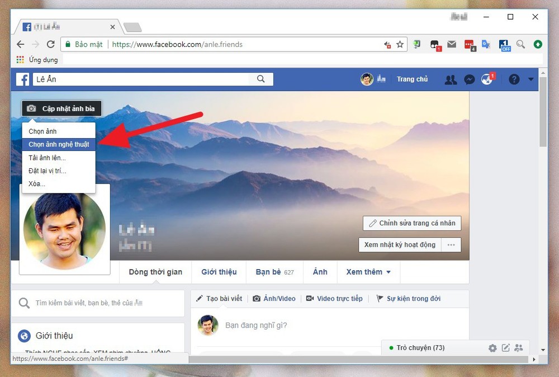Screen dimensions: 559x377
Task: Open the account dropdown arrow in blue bar
Action: [x=531, y=79]
